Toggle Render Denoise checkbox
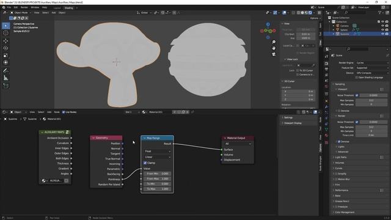Viewport: 391px width, 220px height. point(339,142)
